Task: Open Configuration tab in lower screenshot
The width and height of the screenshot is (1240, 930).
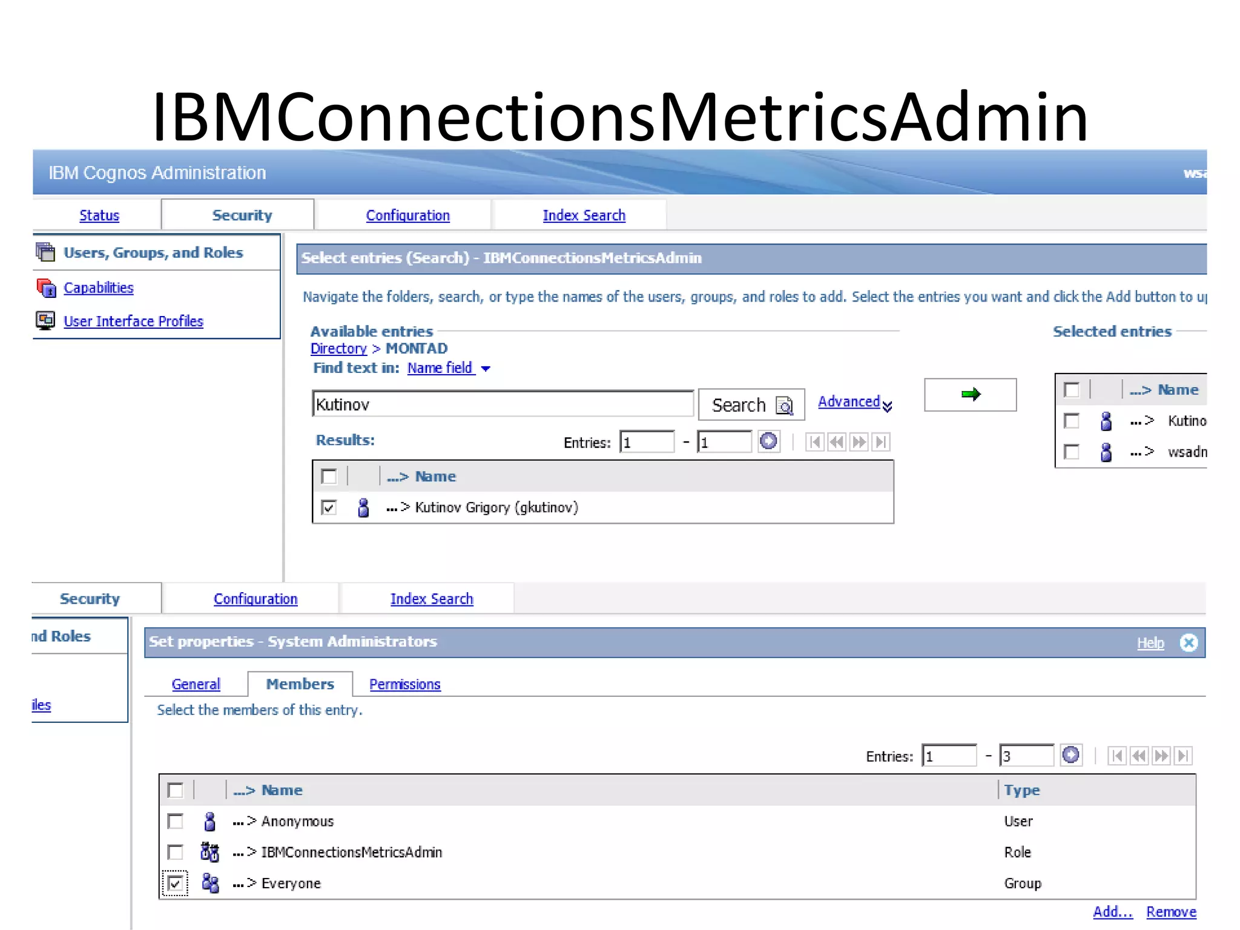Action: coord(256,599)
